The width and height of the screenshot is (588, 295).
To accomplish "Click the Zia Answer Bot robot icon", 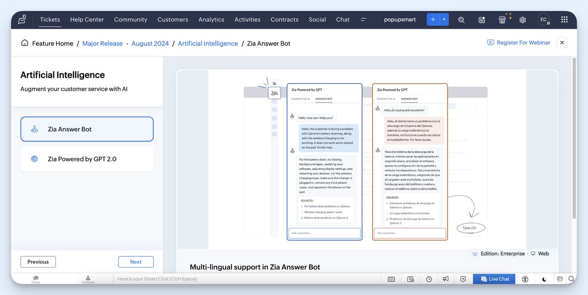I will coord(34,129).
